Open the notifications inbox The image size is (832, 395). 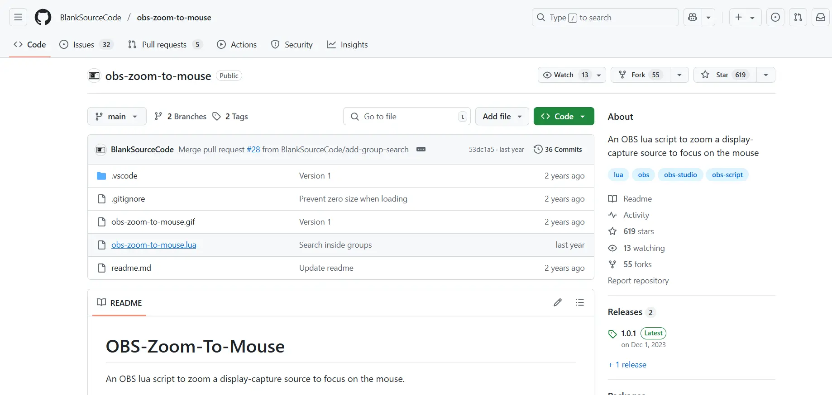821,17
